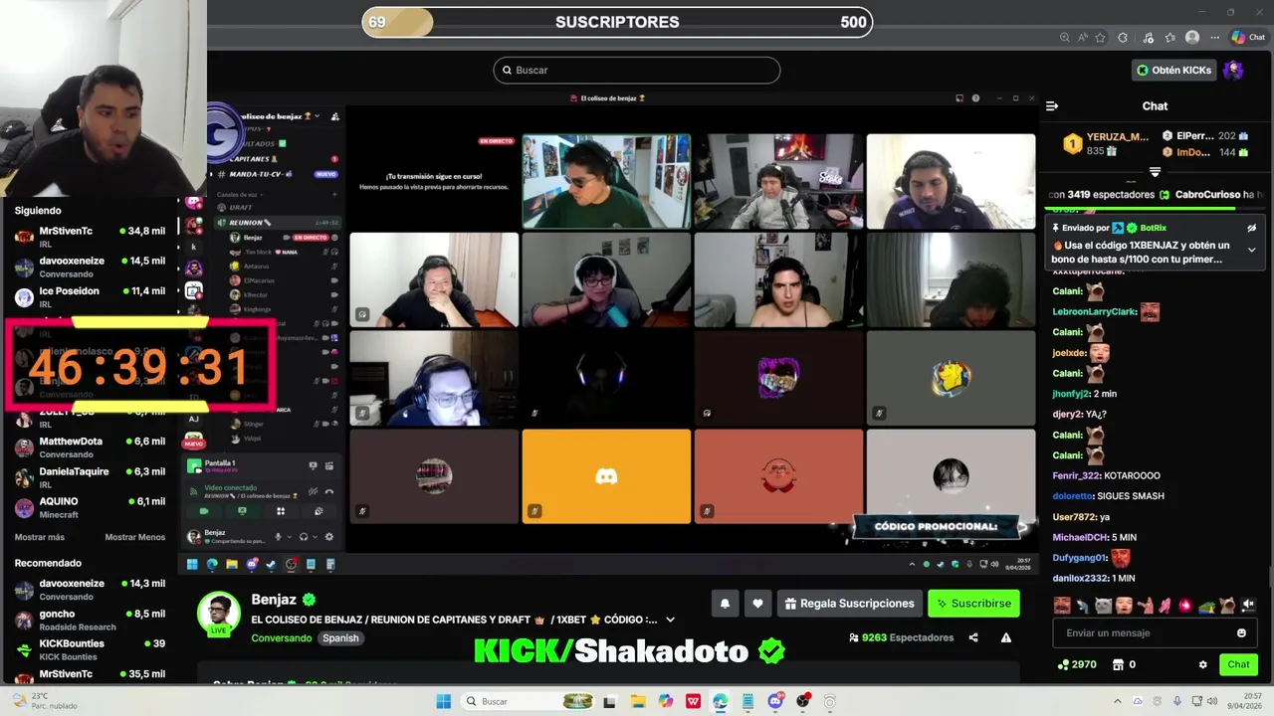Collapse the chat panel with arrow icon

click(x=1052, y=105)
